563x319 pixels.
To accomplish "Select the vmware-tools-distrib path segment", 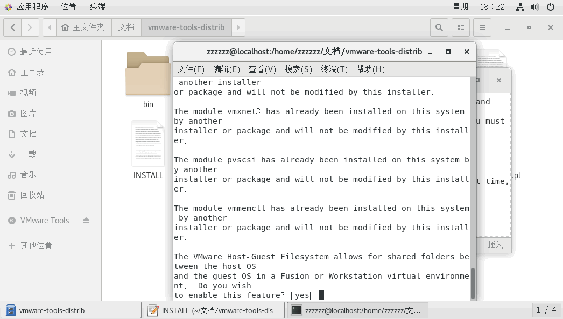I will pos(186,27).
